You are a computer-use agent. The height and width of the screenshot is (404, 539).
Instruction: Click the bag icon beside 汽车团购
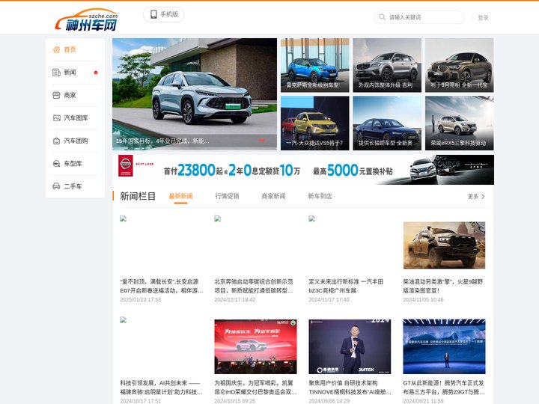[56, 141]
